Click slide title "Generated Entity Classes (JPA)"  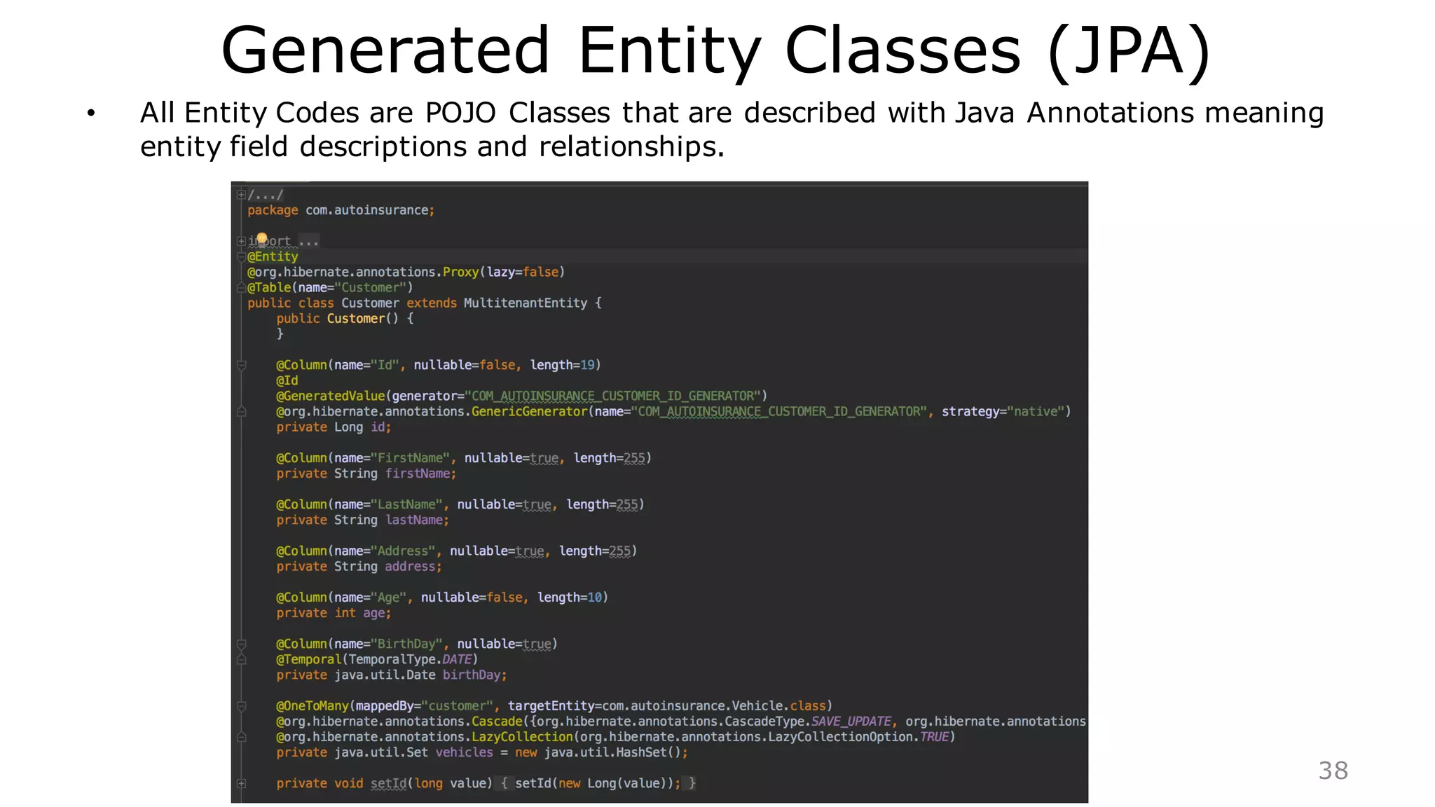[716, 50]
